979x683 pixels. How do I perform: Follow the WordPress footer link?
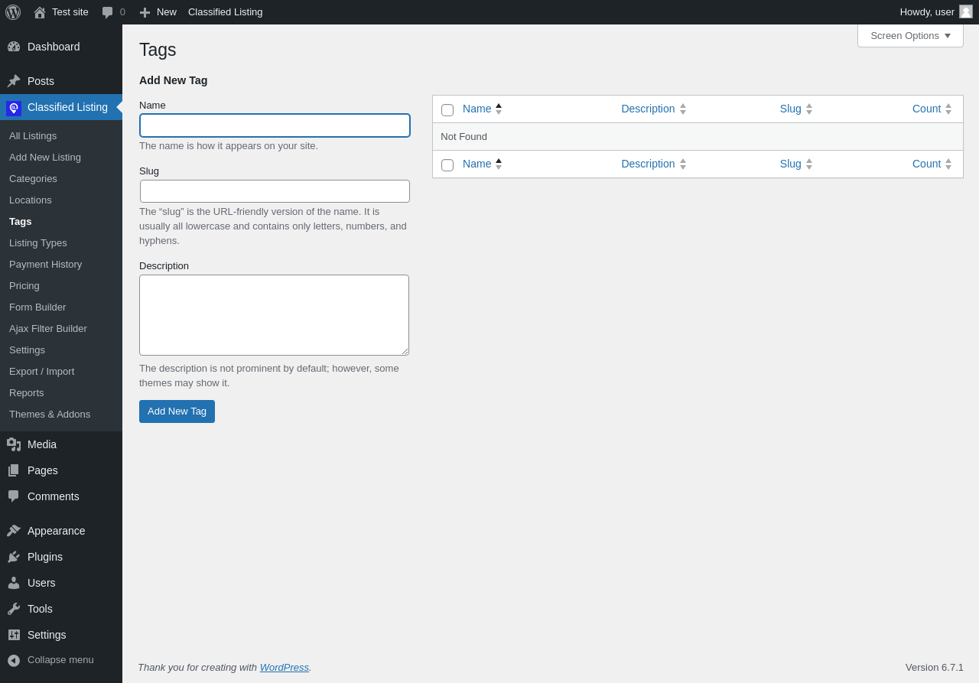pyautogui.click(x=284, y=667)
